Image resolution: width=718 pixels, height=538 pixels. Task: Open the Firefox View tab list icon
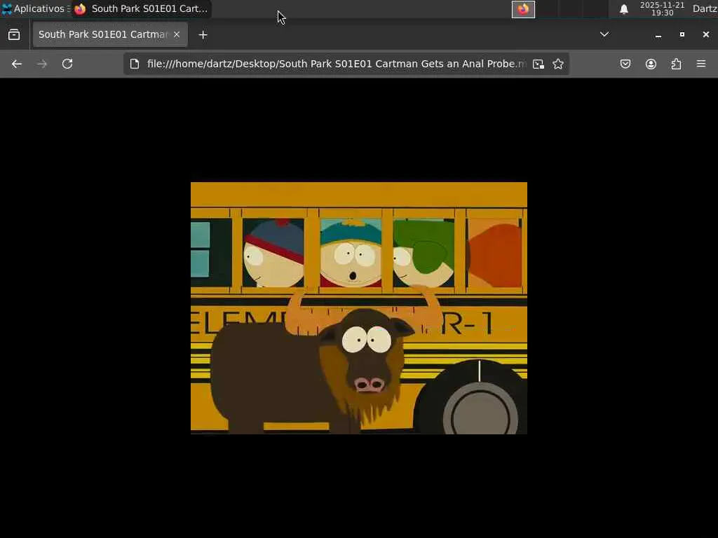[14, 35]
